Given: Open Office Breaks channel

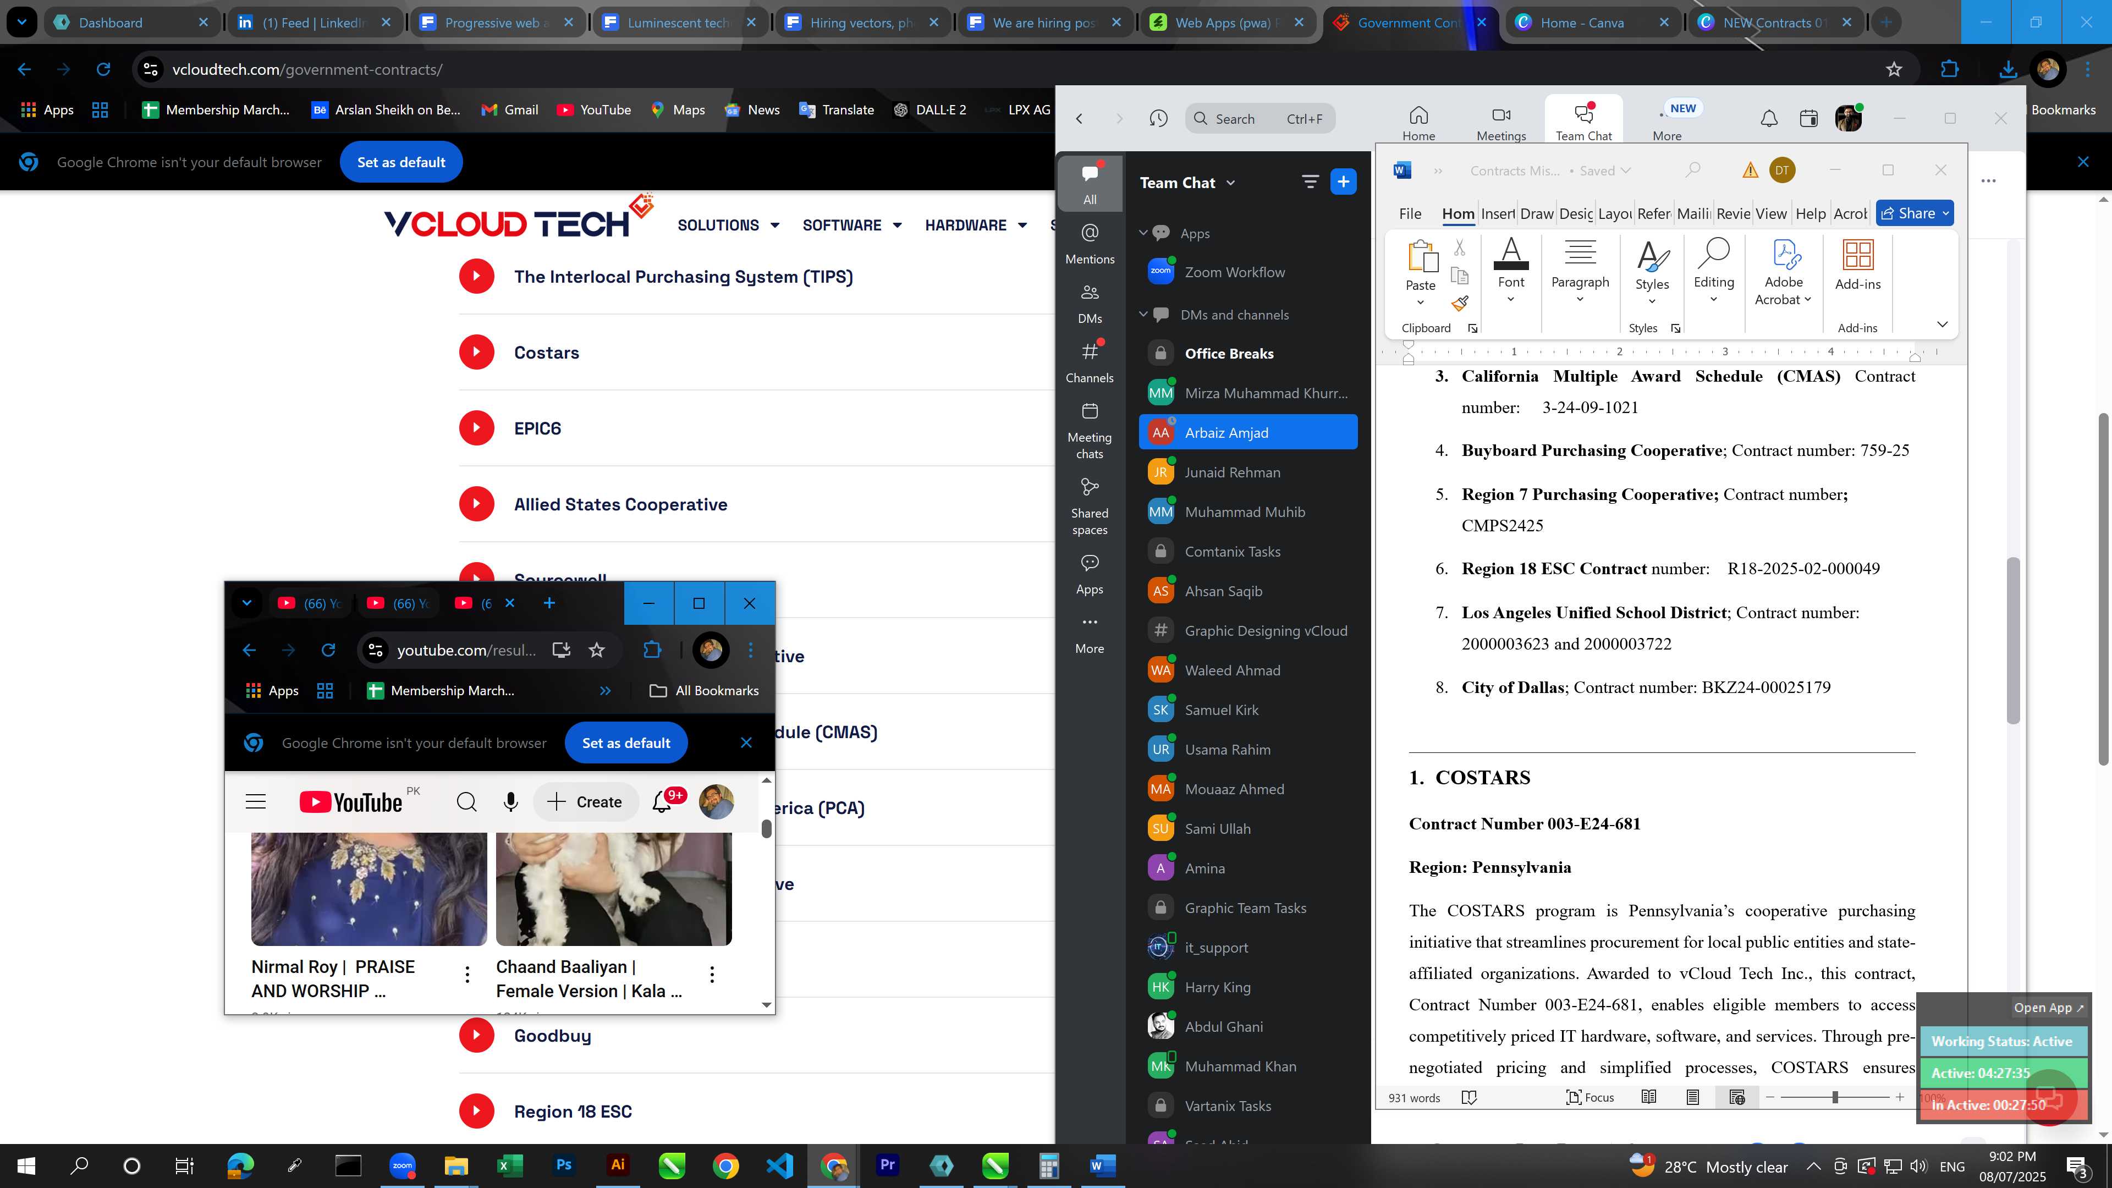Looking at the screenshot, I should [x=1248, y=353].
